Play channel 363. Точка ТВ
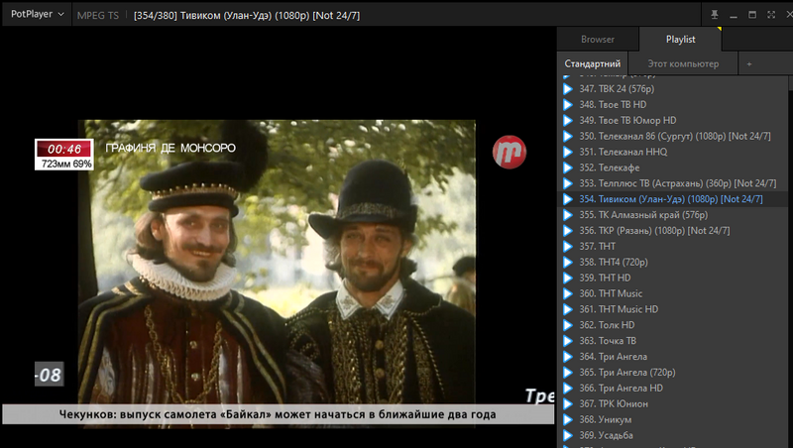 tap(674, 340)
